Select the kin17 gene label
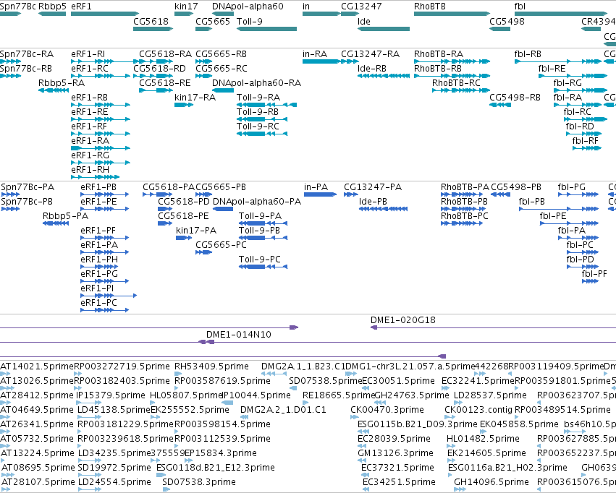616x493 pixels. 186,7
